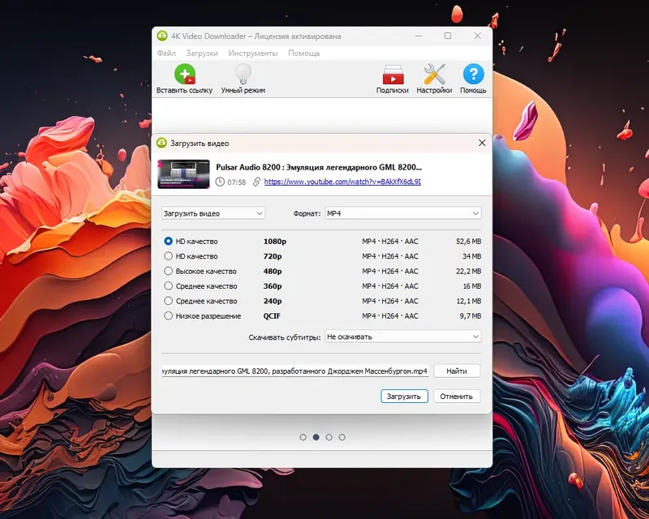This screenshot has height=519, width=649.
Task: Click the 9,7 MB size value
Action: [x=471, y=315]
